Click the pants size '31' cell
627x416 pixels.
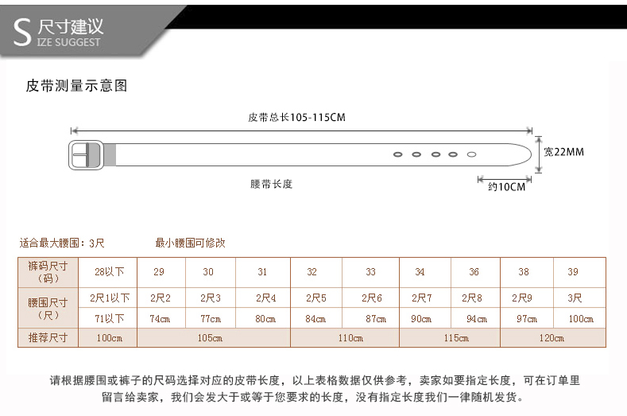click(x=262, y=272)
